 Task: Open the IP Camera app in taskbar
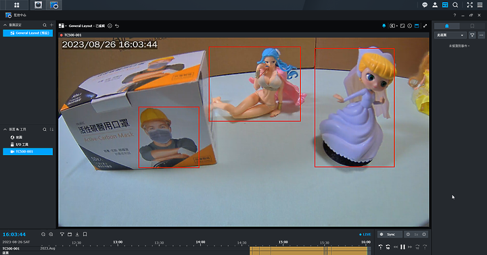[x=38, y=5]
